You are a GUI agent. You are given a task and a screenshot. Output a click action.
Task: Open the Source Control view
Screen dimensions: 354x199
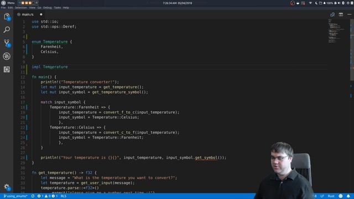7,43
